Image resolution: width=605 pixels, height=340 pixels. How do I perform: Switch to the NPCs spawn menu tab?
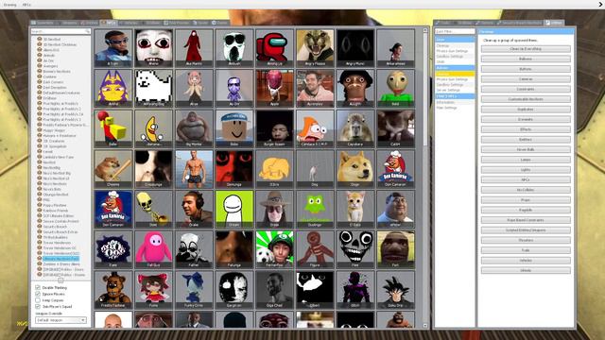coord(109,23)
